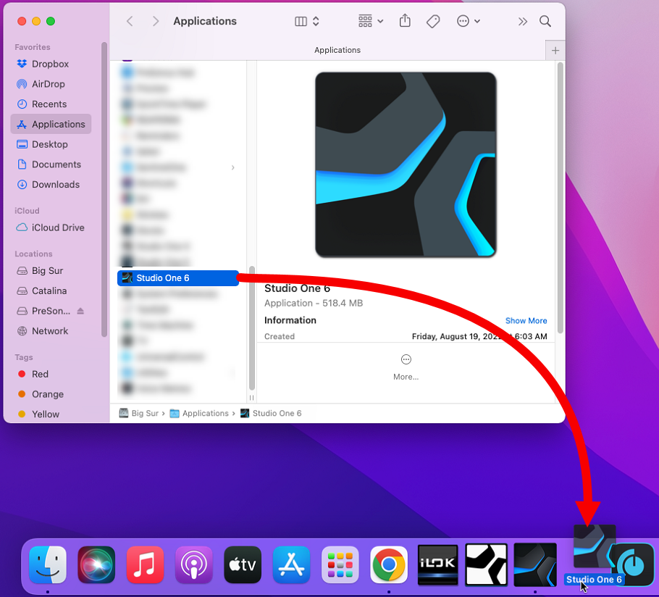Open the white Studio One Dock icon
659x597 pixels.
tap(486, 564)
